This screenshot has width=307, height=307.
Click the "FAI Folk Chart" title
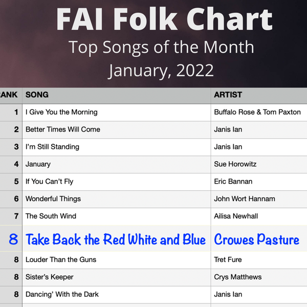click(x=164, y=19)
